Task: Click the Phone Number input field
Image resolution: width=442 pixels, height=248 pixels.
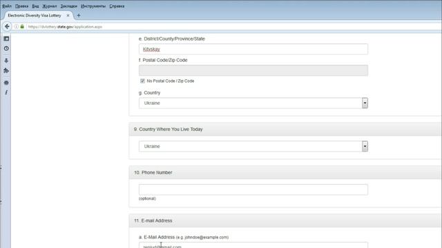Action: 253,189
